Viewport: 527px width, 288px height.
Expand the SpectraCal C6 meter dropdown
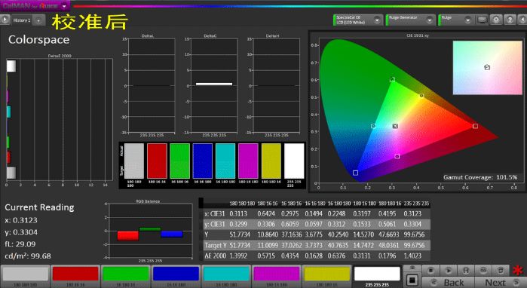point(377,20)
